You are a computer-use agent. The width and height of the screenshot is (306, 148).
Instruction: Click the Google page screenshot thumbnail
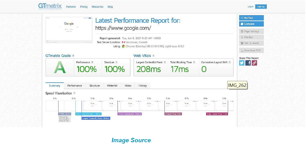click(x=69, y=30)
